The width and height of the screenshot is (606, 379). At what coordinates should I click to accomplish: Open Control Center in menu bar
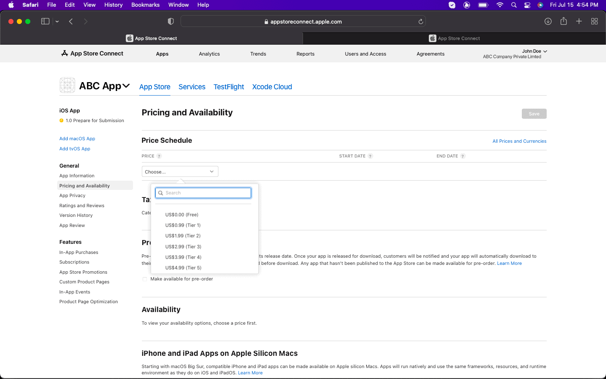(527, 5)
